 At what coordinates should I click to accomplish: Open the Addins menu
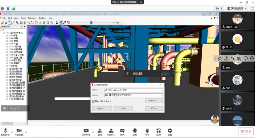click(x=42, y=18)
